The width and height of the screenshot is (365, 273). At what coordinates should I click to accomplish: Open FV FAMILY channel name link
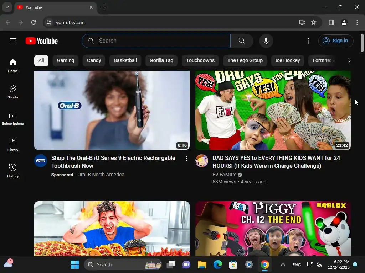(x=224, y=175)
